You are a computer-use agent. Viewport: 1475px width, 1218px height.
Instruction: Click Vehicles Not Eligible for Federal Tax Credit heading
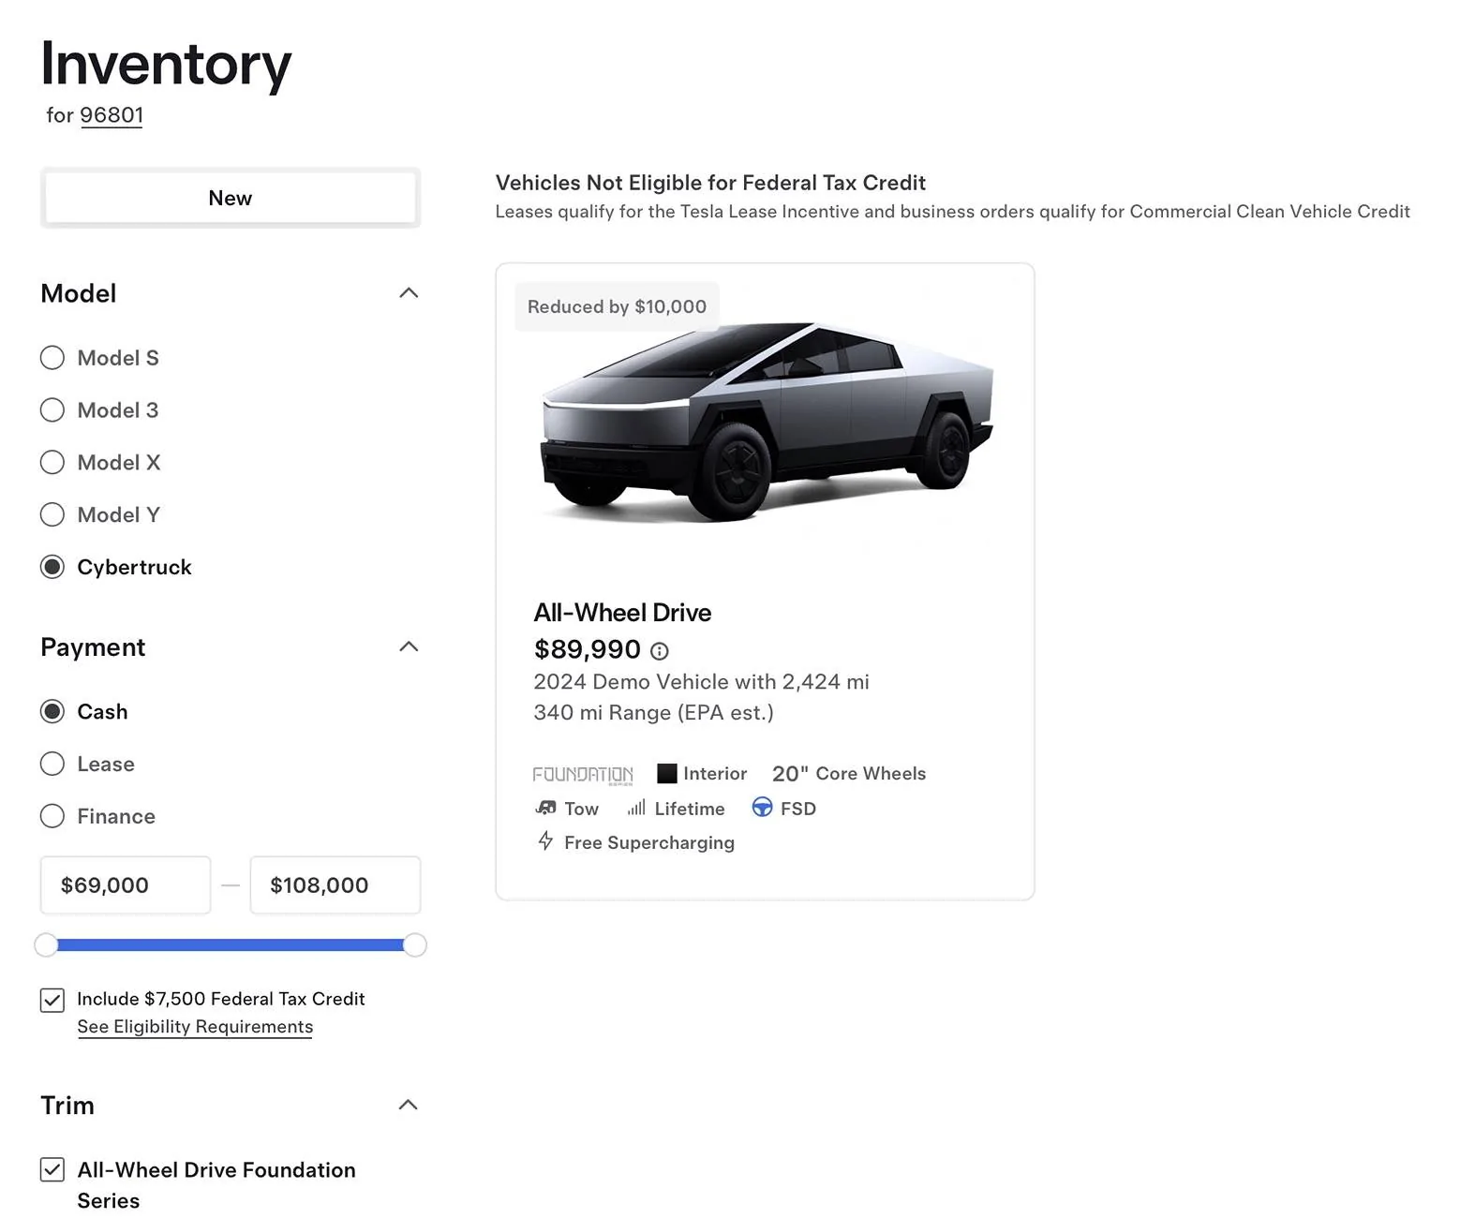click(x=710, y=183)
